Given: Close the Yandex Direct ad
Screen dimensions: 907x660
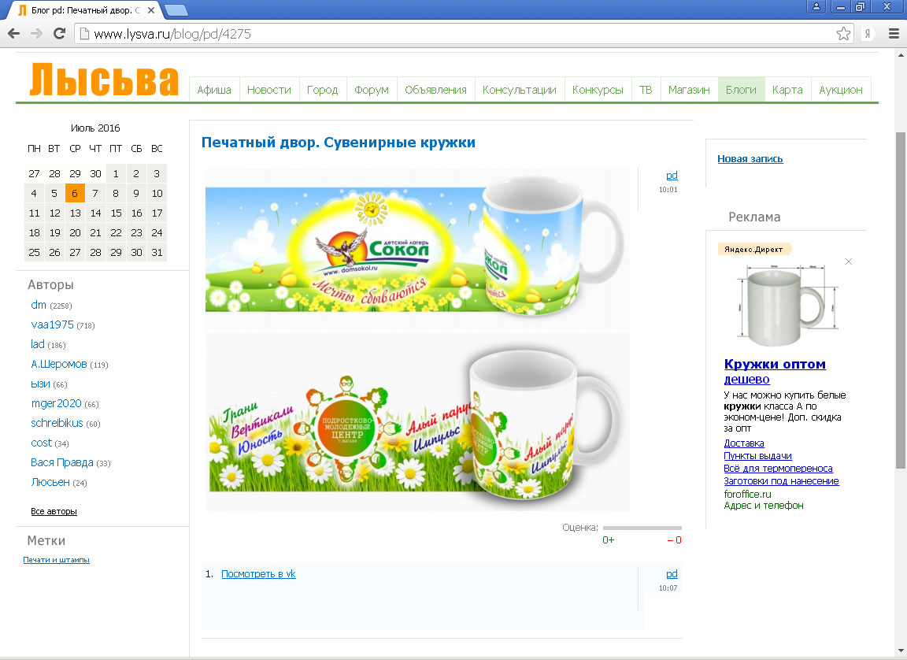Looking at the screenshot, I should pos(849,261).
